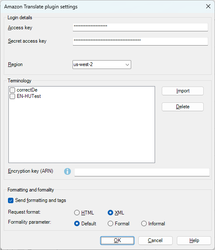Image resolution: width=215 pixels, height=250 pixels.
Task: Expand Region combo box arrow
Action: click(x=127, y=65)
